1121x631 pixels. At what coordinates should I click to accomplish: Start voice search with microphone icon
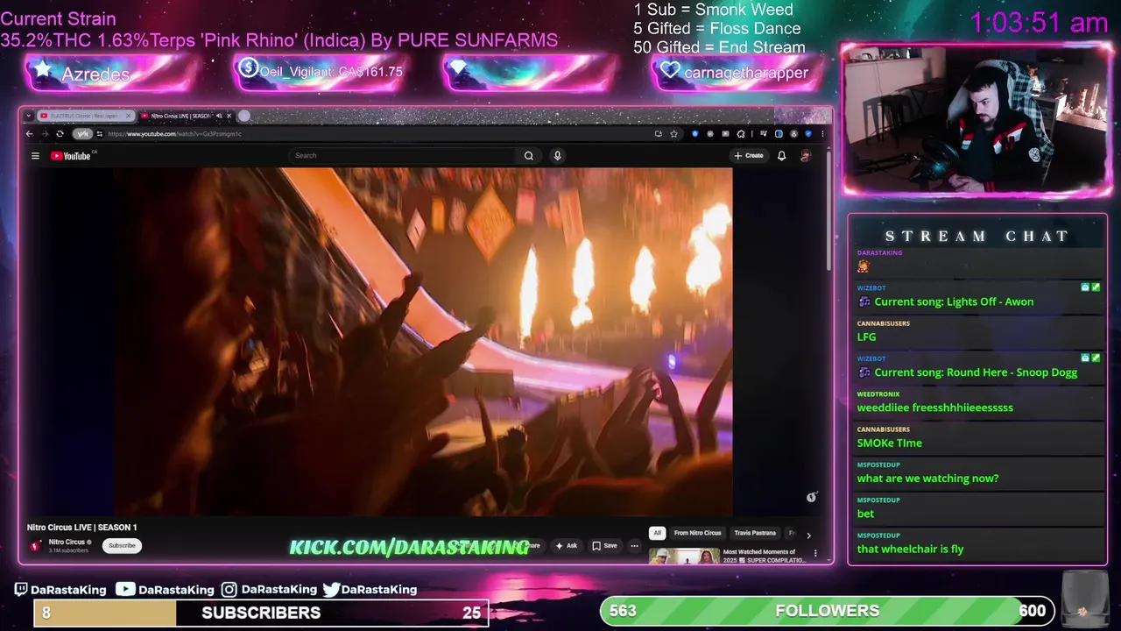[x=557, y=156]
